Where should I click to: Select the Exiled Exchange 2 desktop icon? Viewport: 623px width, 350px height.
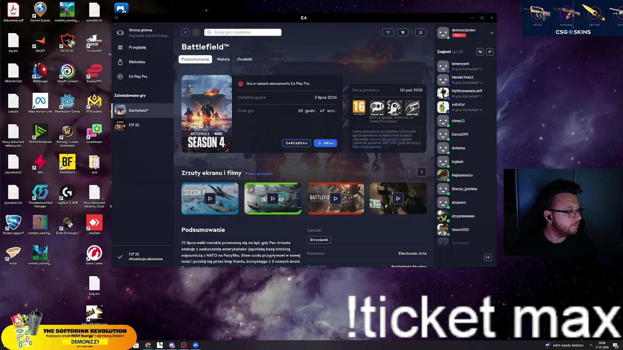click(67, 225)
